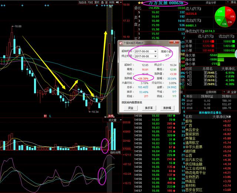Click the 窗 window toolbar button

point(107,2)
